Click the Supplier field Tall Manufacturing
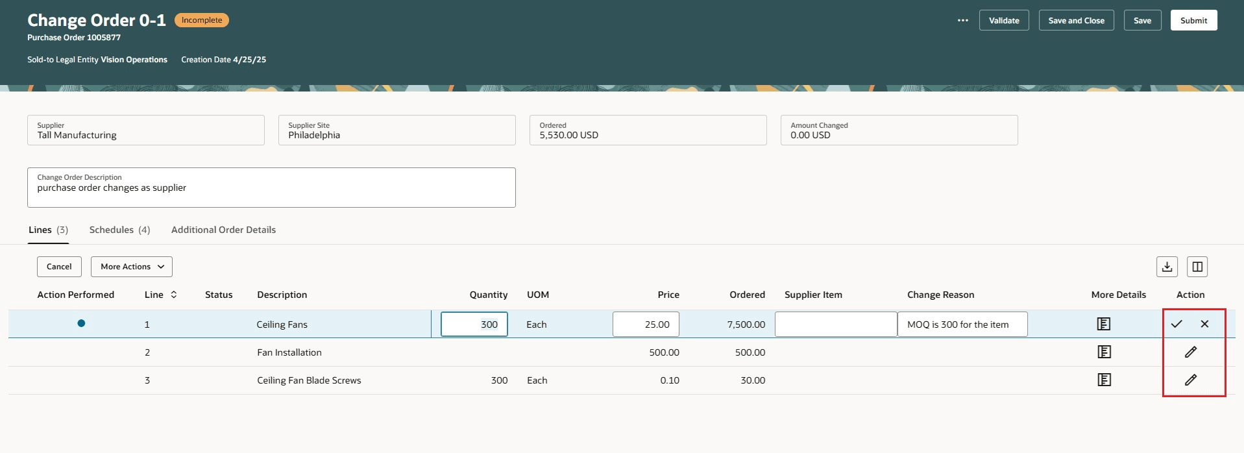The width and height of the screenshot is (1244, 453). click(146, 130)
